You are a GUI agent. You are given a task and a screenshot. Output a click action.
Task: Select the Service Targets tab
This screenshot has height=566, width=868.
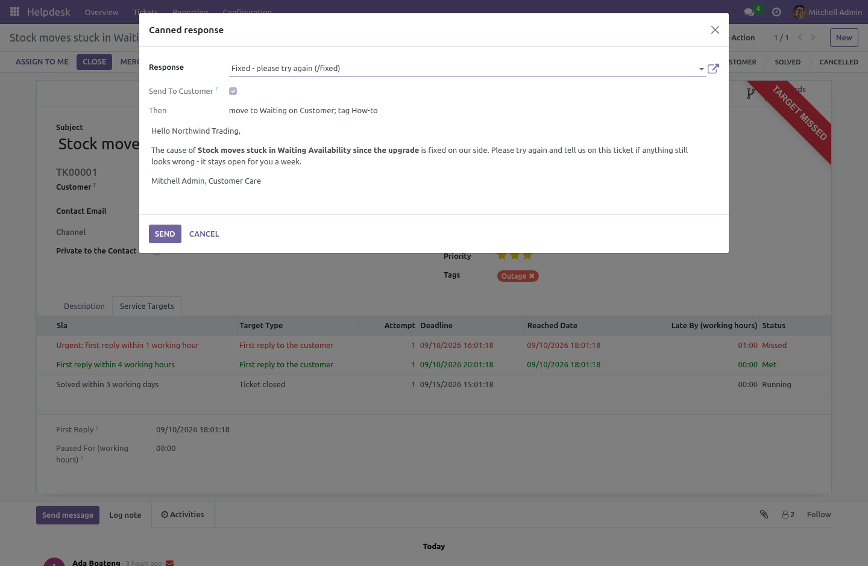pos(147,306)
